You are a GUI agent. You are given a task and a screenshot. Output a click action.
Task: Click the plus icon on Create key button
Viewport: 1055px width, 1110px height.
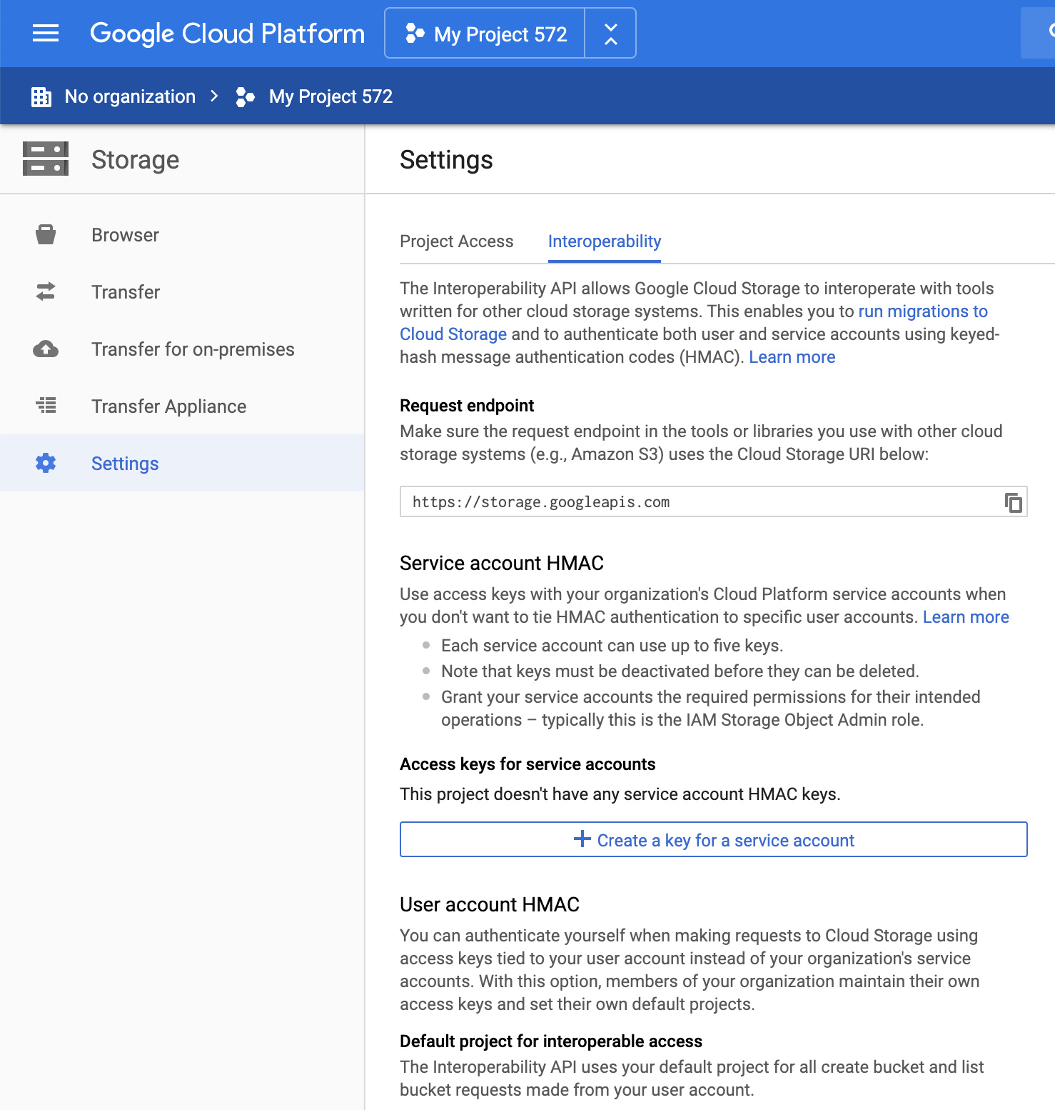[x=582, y=839]
